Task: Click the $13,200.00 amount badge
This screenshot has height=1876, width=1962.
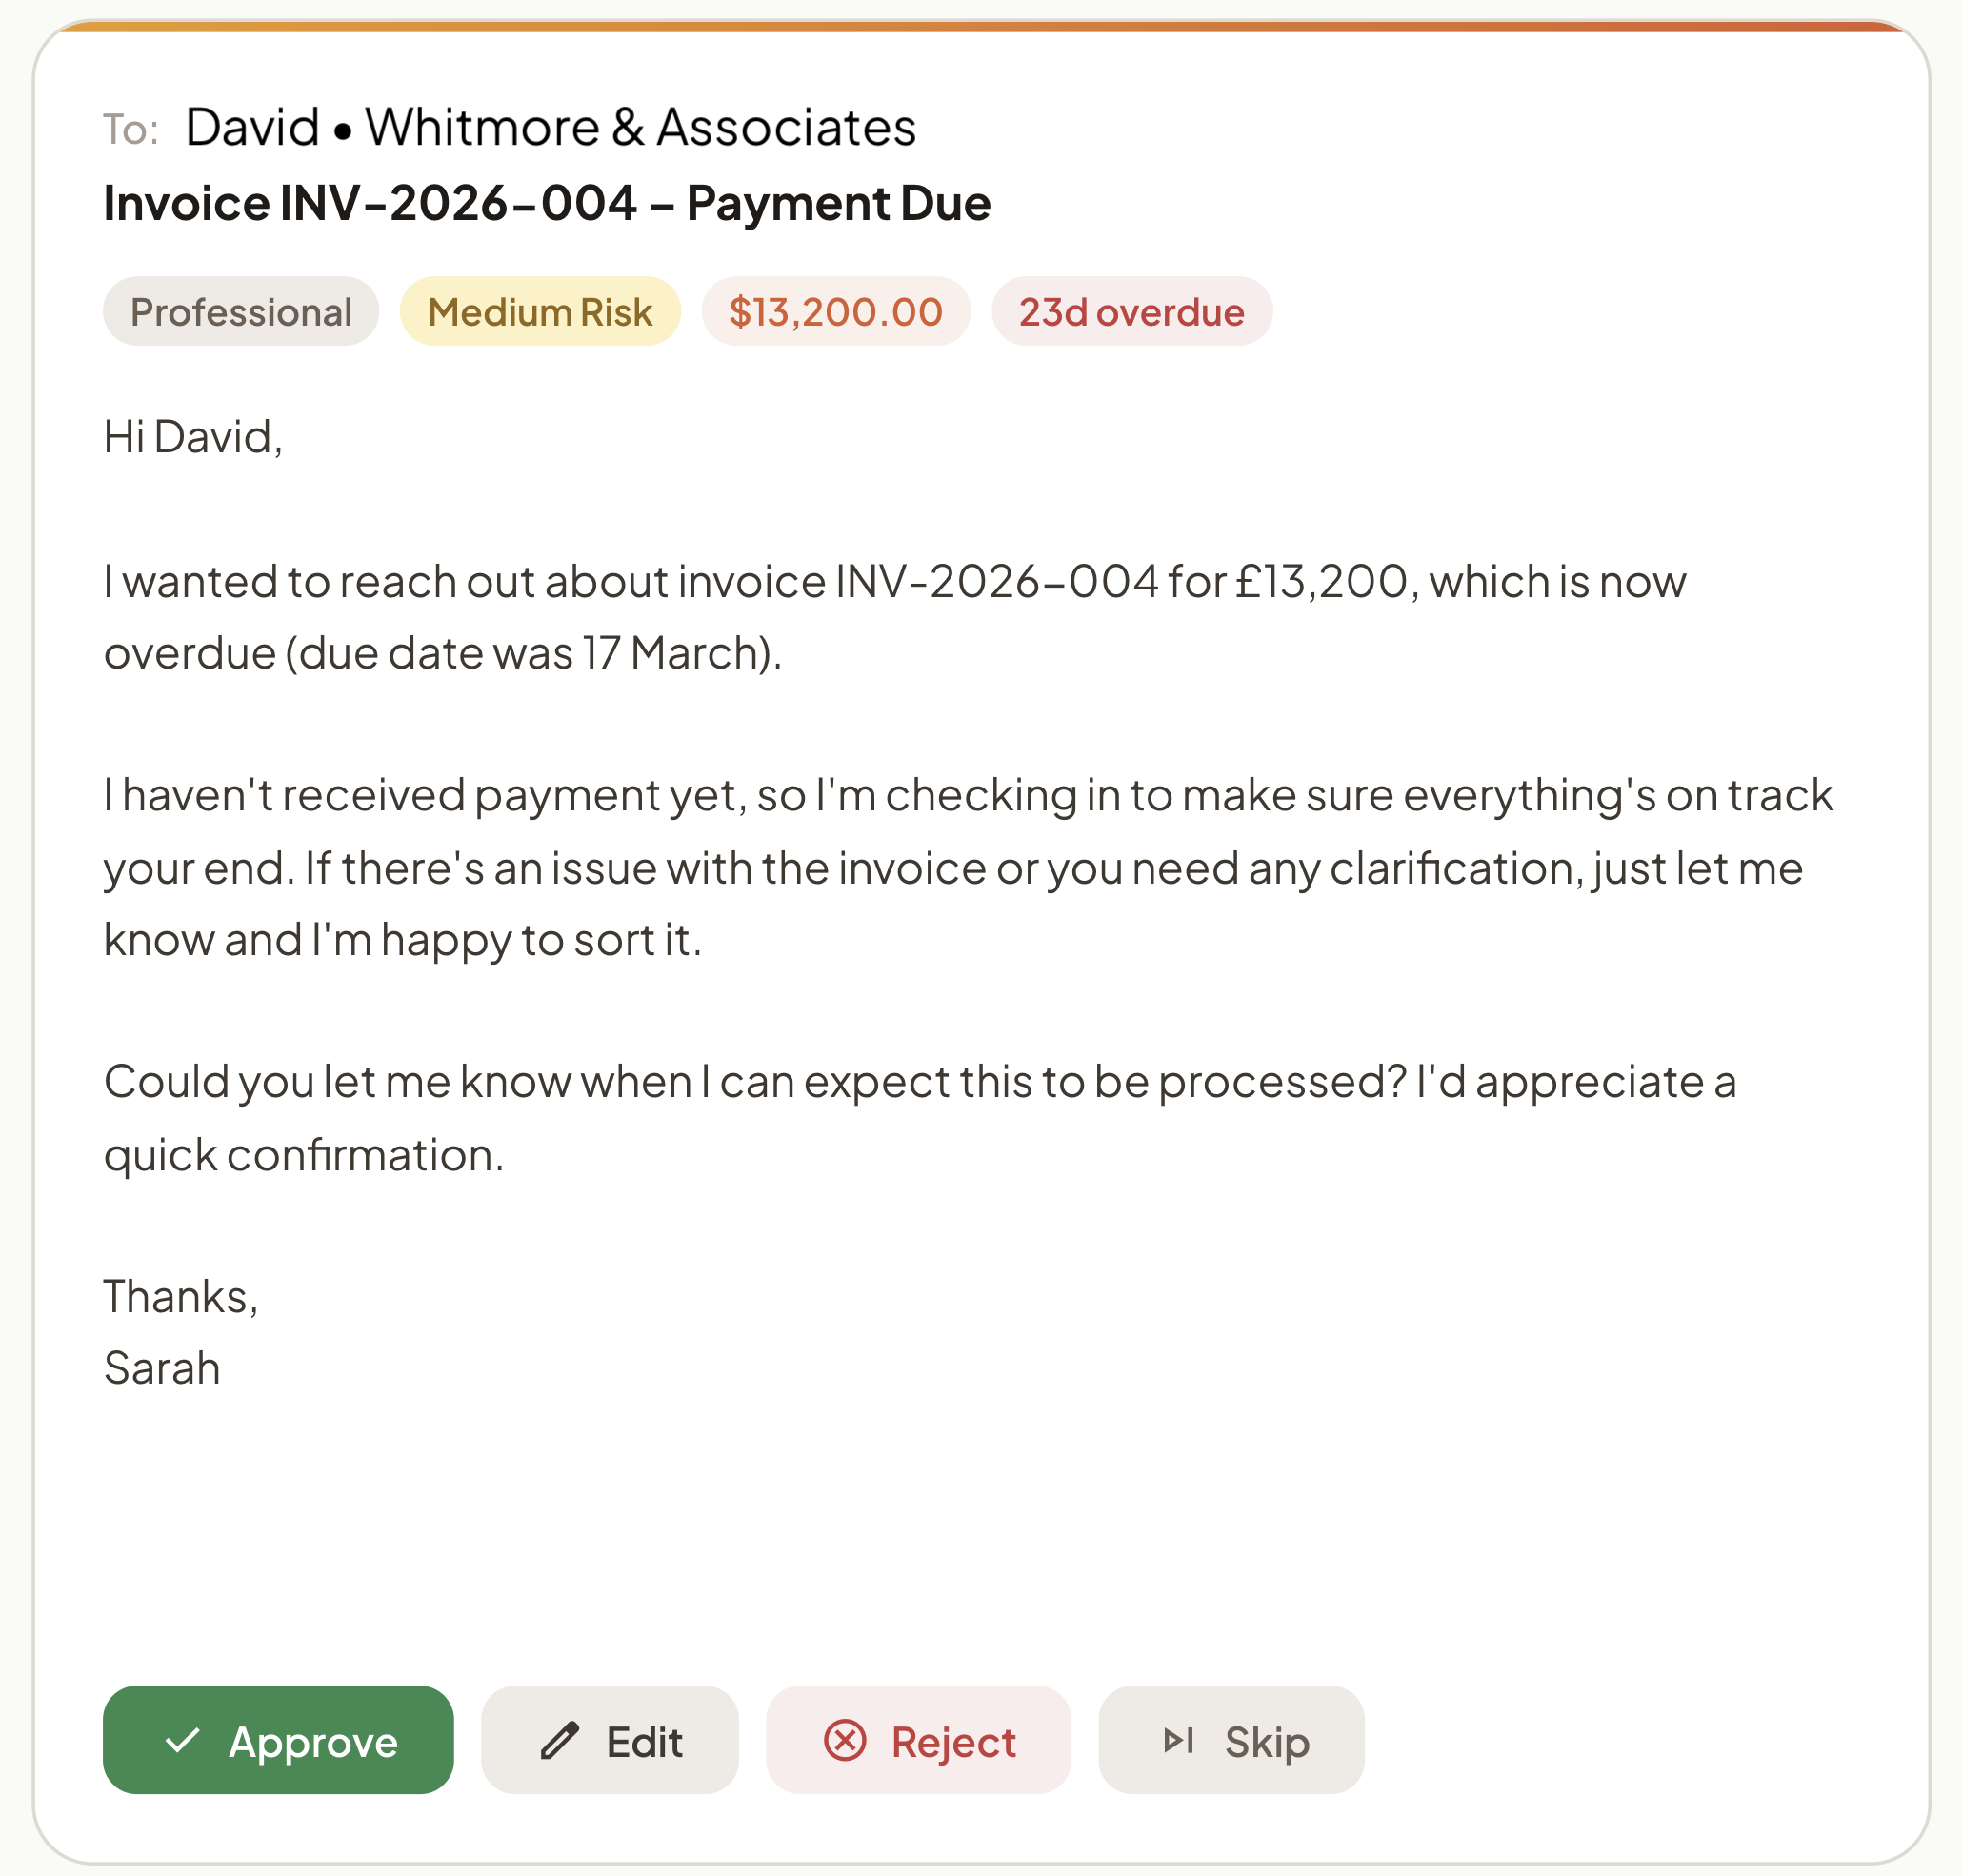Action: [x=835, y=312]
